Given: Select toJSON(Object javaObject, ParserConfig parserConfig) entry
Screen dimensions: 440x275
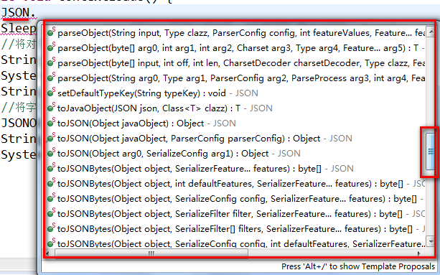Looking at the screenshot, I should pos(235,139).
